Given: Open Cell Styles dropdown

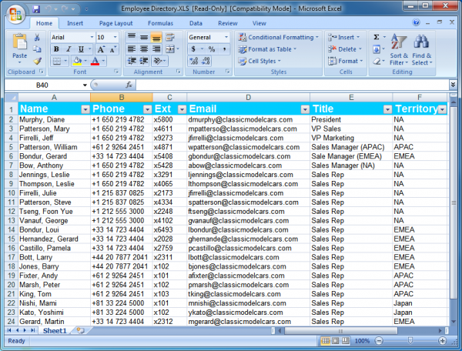Looking at the screenshot, I should [259, 61].
